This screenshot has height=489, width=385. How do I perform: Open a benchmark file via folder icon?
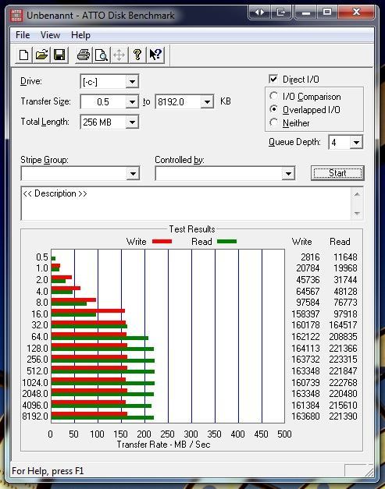pyautogui.click(x=41, y=55)
